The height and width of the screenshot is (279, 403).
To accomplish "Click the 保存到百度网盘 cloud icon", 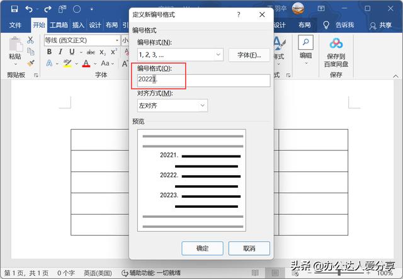I will point(336,43).
